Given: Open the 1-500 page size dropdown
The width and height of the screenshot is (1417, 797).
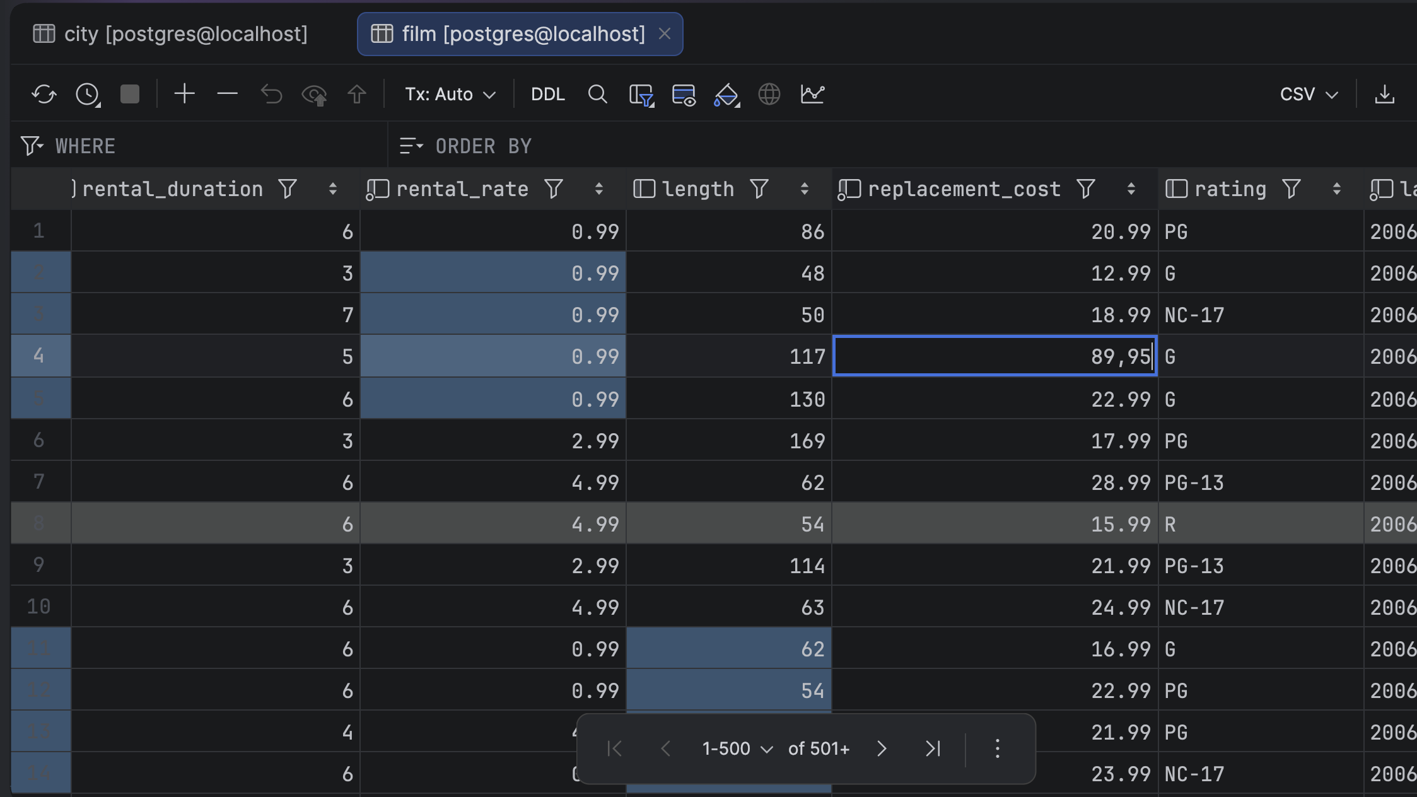Looking at the screenshot, I should (737, 748).
